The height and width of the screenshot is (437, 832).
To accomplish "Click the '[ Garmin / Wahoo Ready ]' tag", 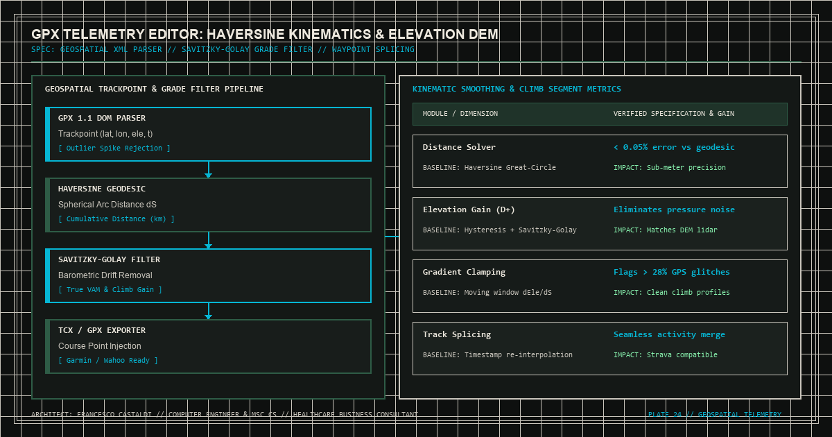I will [108, 361].
